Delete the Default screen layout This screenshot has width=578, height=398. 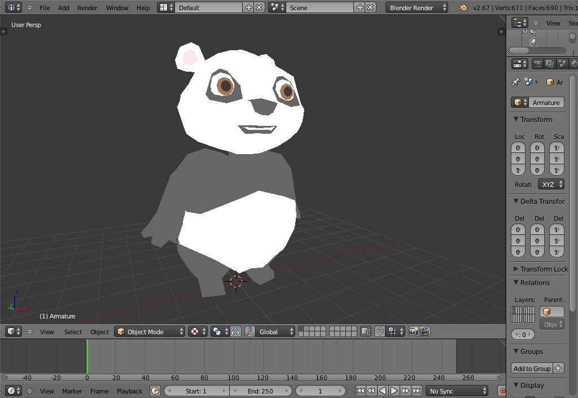[260, 7]
